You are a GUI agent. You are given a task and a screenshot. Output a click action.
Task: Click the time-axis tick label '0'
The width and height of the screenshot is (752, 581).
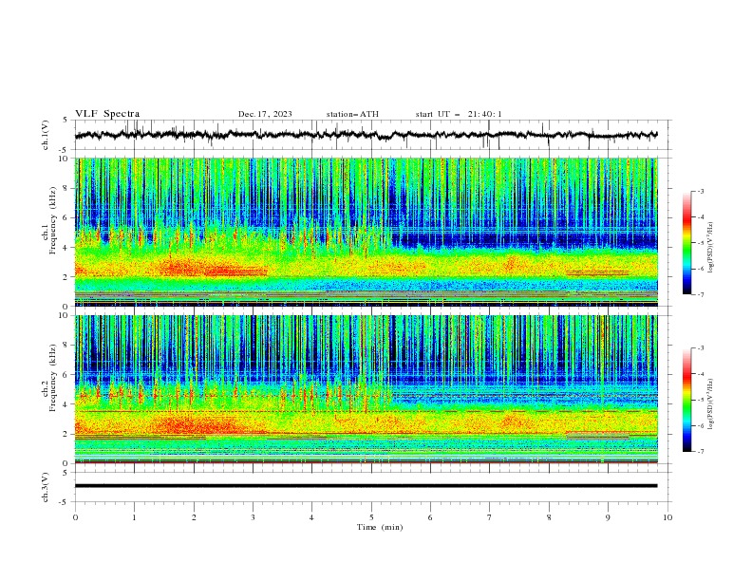75,517
